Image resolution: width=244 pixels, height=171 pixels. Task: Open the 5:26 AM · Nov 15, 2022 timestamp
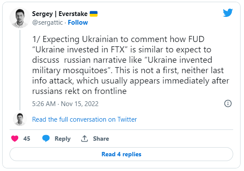tap(65, 104)
